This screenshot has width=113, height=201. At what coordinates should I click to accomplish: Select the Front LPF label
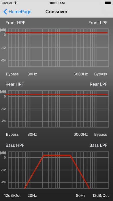(x=98, y=23)
